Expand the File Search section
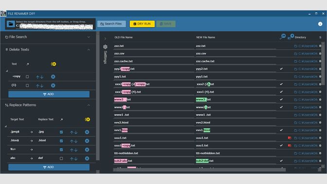 pos(89,37)
